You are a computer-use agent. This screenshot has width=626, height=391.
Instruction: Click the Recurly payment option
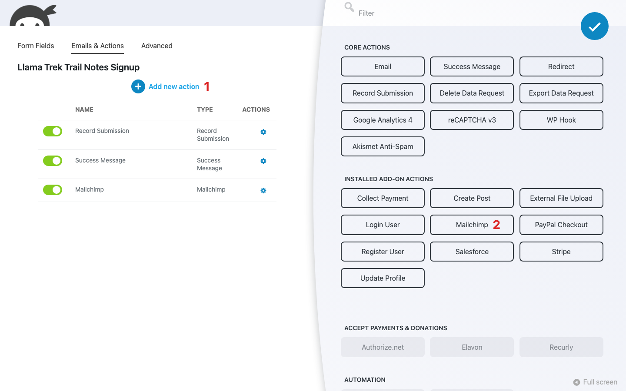click(x=561, y=347)
